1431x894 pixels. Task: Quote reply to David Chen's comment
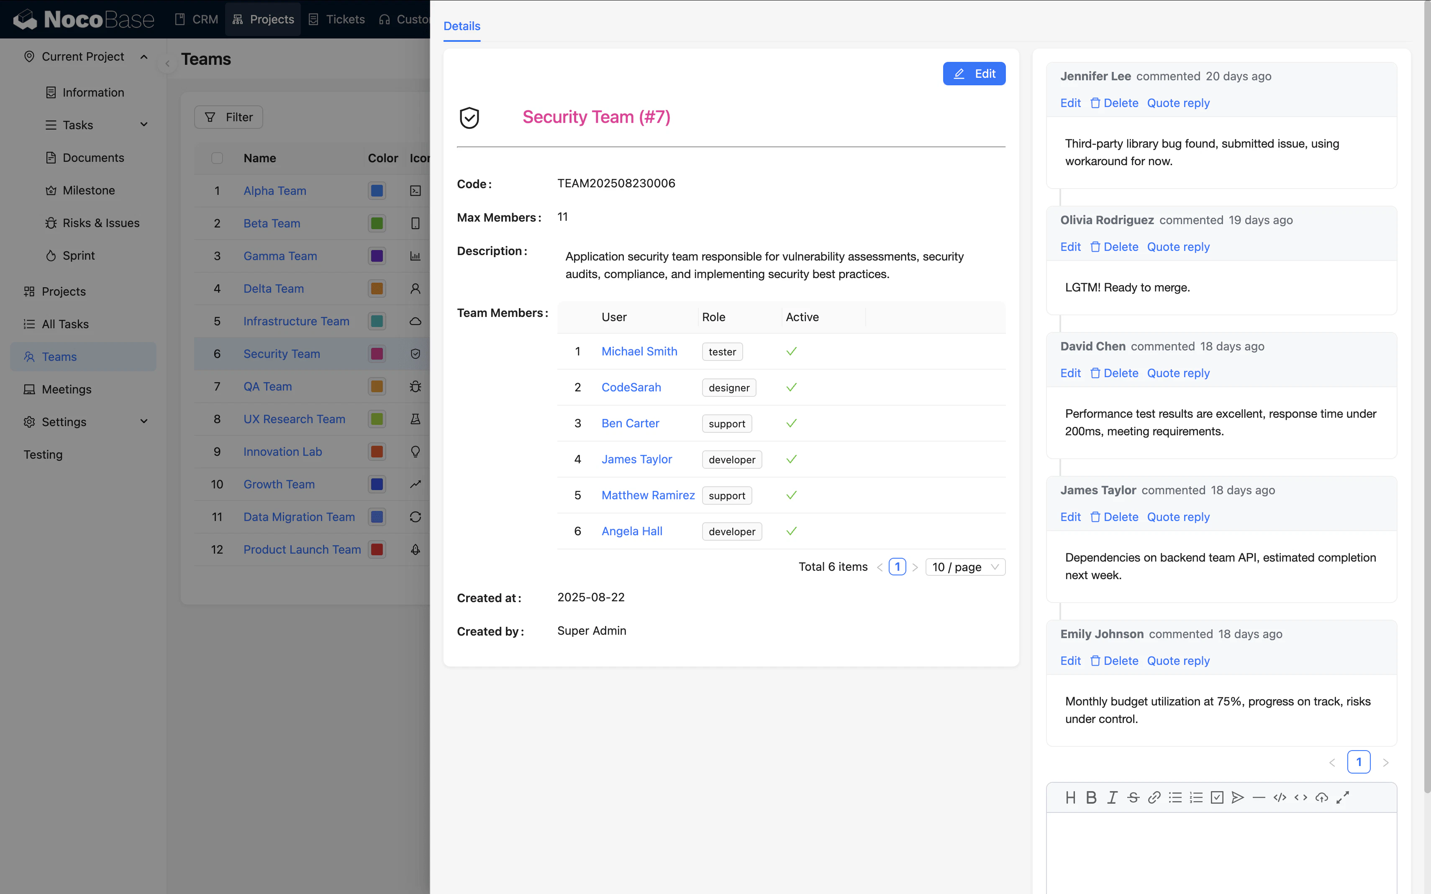pyautogui.click(x=1178, y=373)
